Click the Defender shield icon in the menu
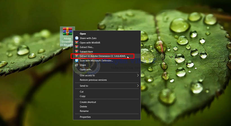The width and height of the screenshot is (231, 126). [77, 60]
